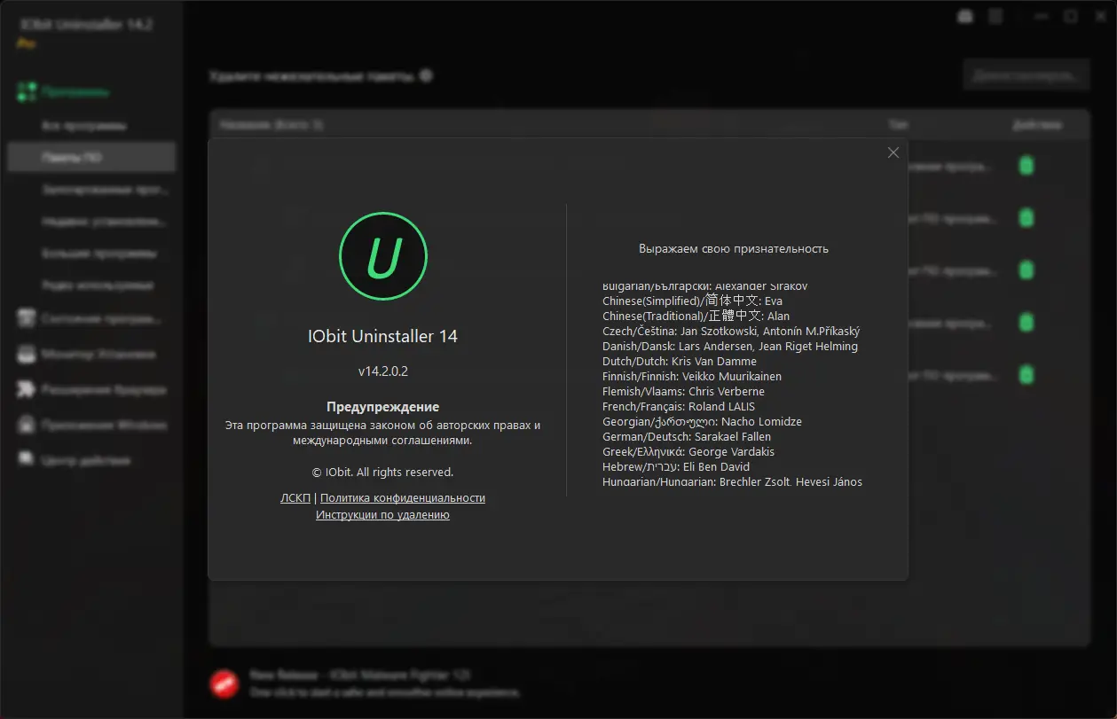The height and width of the screenshot is (719, 1117).
Task: Click the Chinese(Simplified) translator line: Eva
Action: pos(692,301)
